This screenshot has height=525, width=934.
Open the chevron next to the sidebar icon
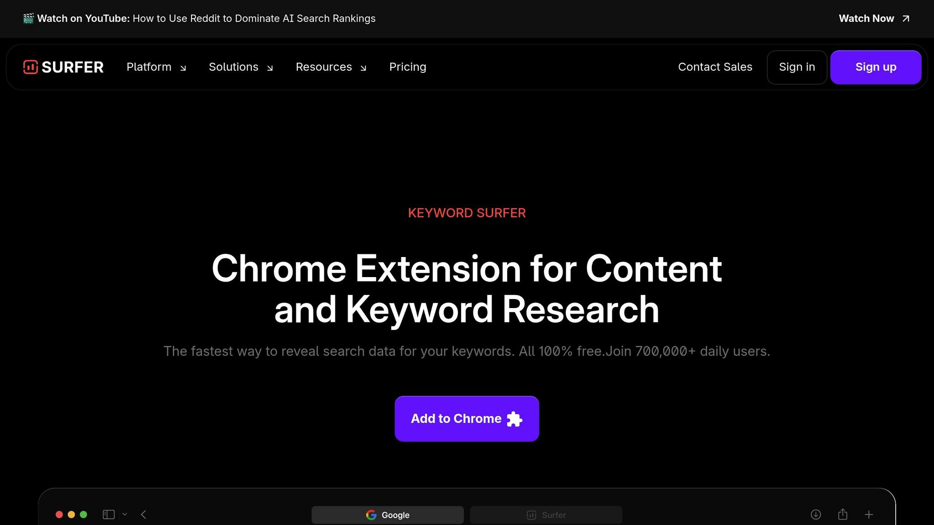tap(125, 514)
